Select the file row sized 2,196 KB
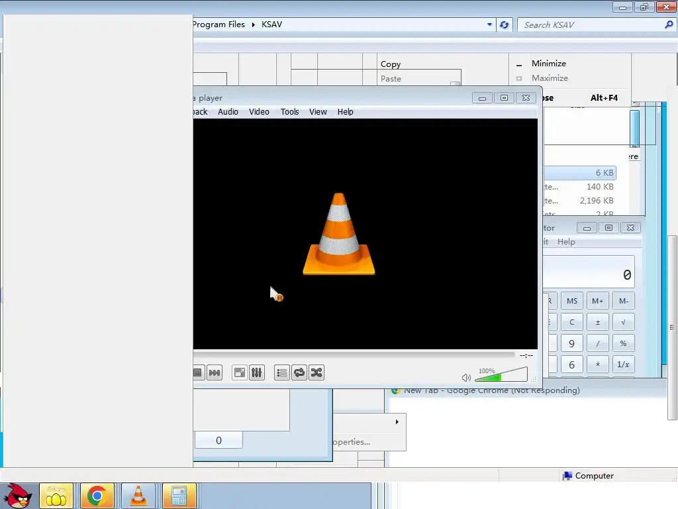This screenshot has height=509, width=678. coord(579,200)
